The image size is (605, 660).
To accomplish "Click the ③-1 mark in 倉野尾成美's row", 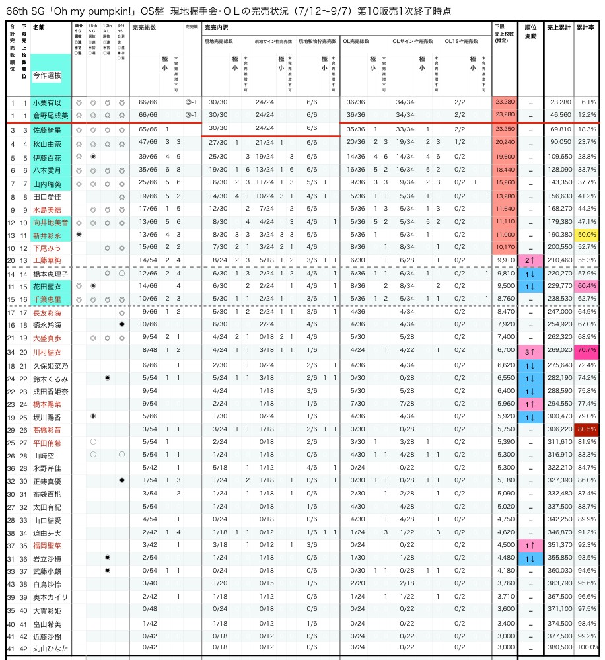I will tap(191, 115).
